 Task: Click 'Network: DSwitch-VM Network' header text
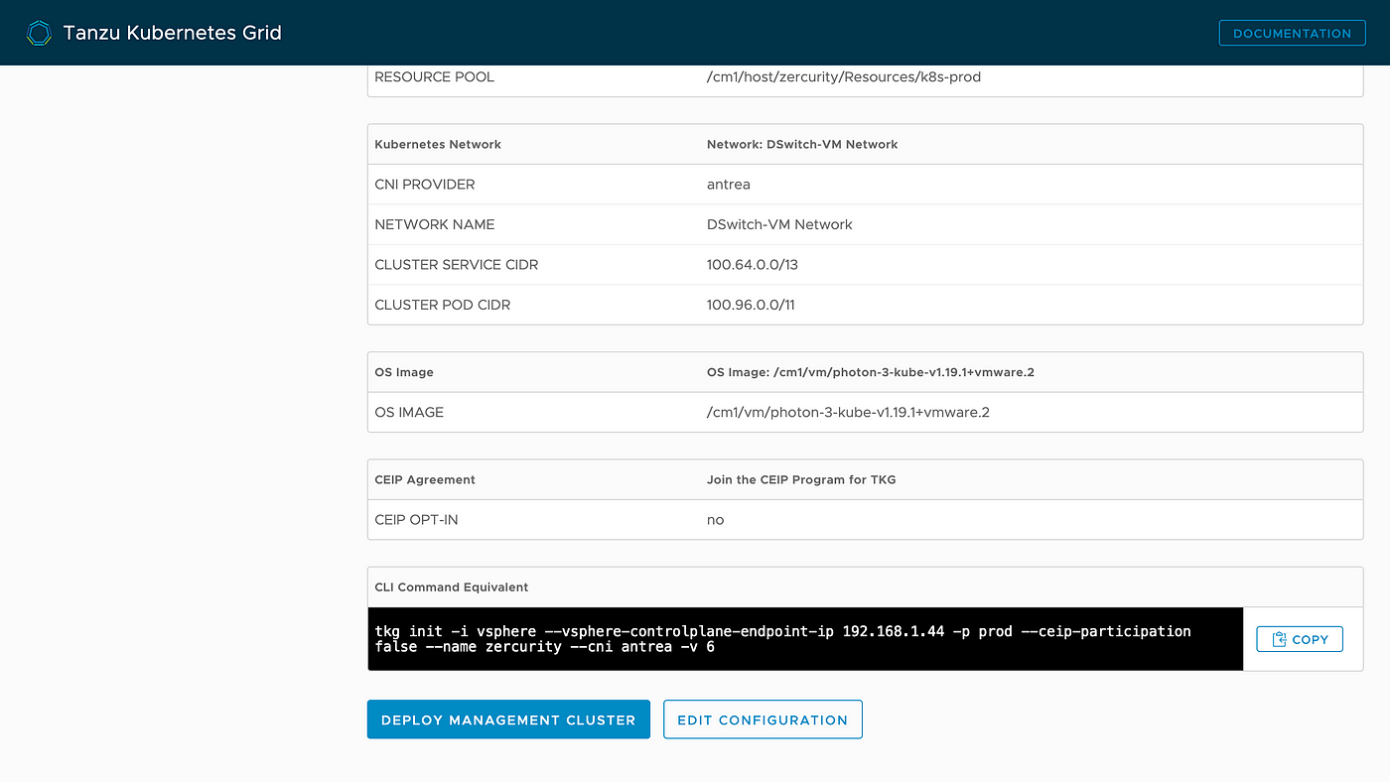coord(802,144)
